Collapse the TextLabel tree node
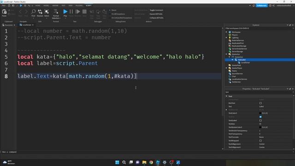295x166 pixels. (232, 60)
